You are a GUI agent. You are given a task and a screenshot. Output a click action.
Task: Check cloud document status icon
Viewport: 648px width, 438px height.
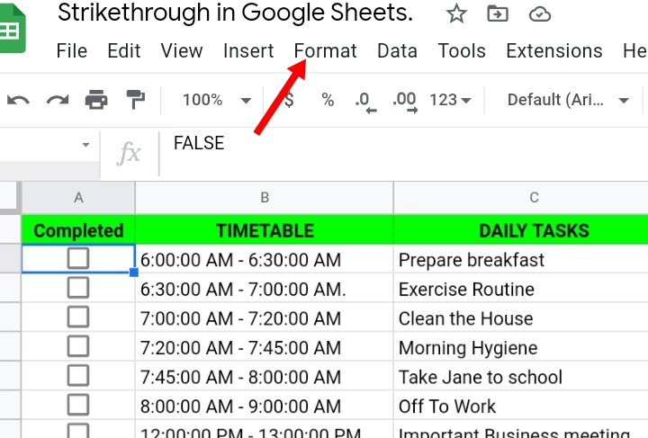tap(539, 14)
